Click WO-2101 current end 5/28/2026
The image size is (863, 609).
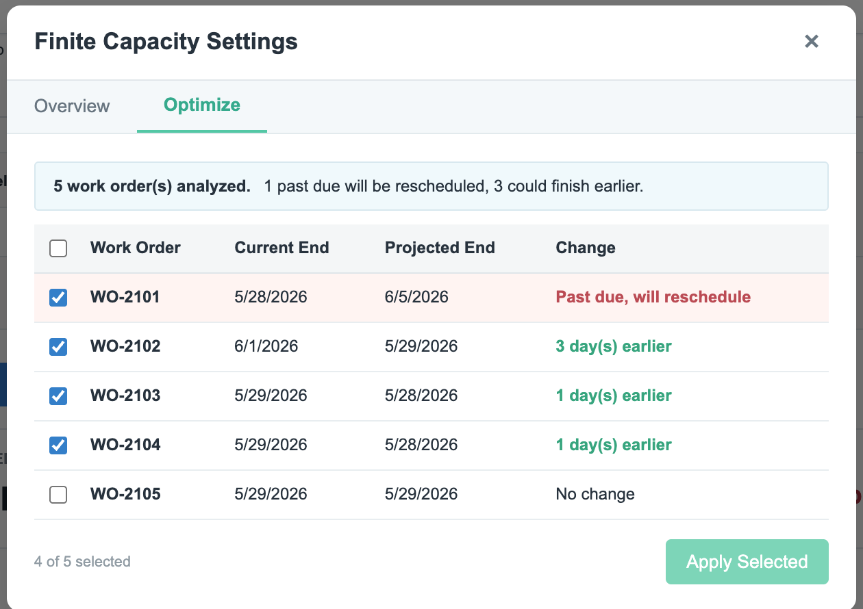click(x=271, y=297)
